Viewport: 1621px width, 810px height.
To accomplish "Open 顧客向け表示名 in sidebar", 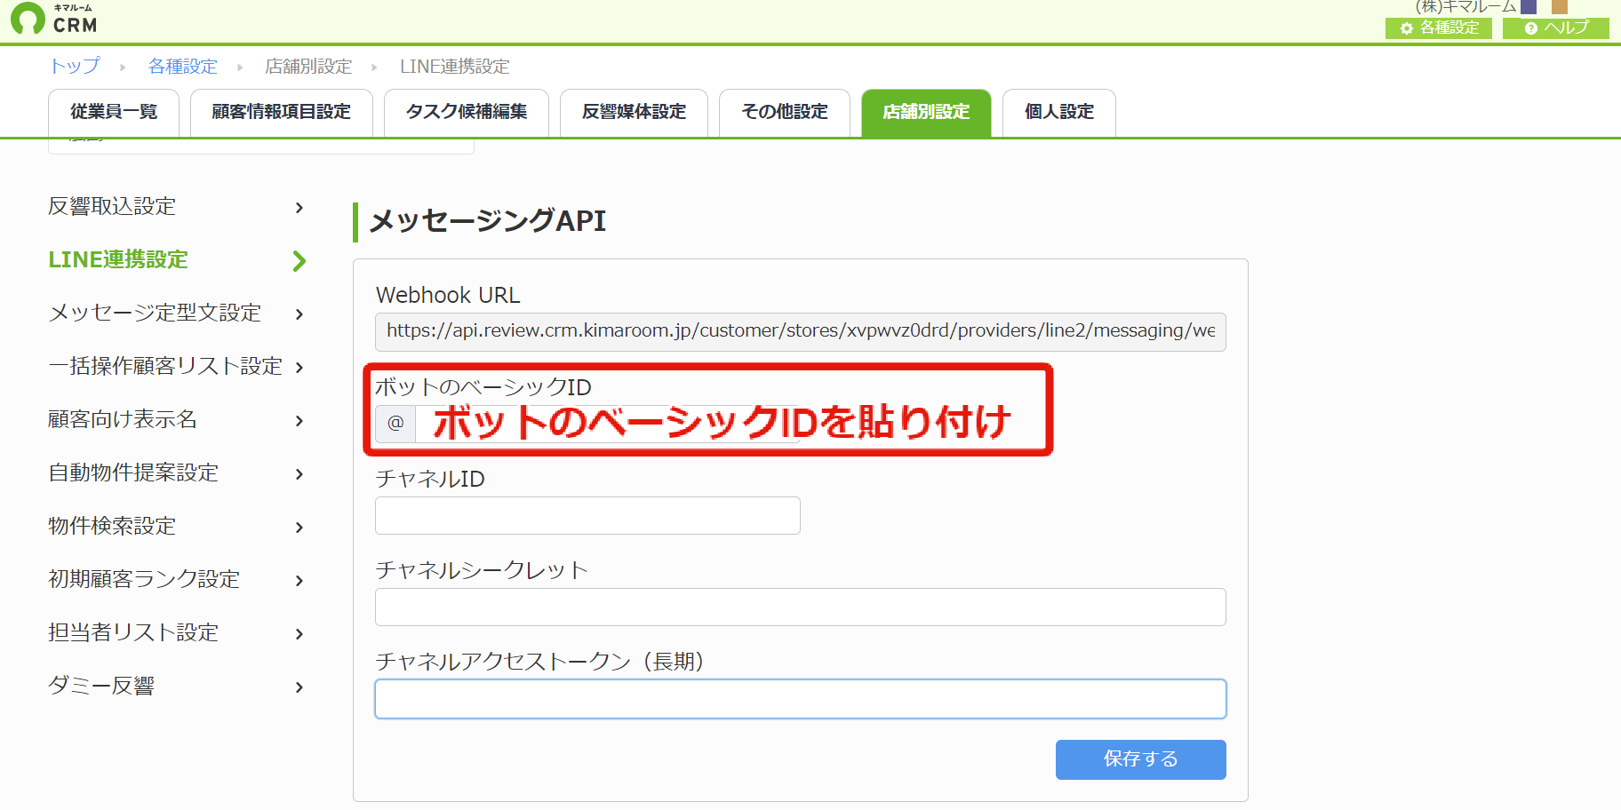I will (x=123, y=419).
